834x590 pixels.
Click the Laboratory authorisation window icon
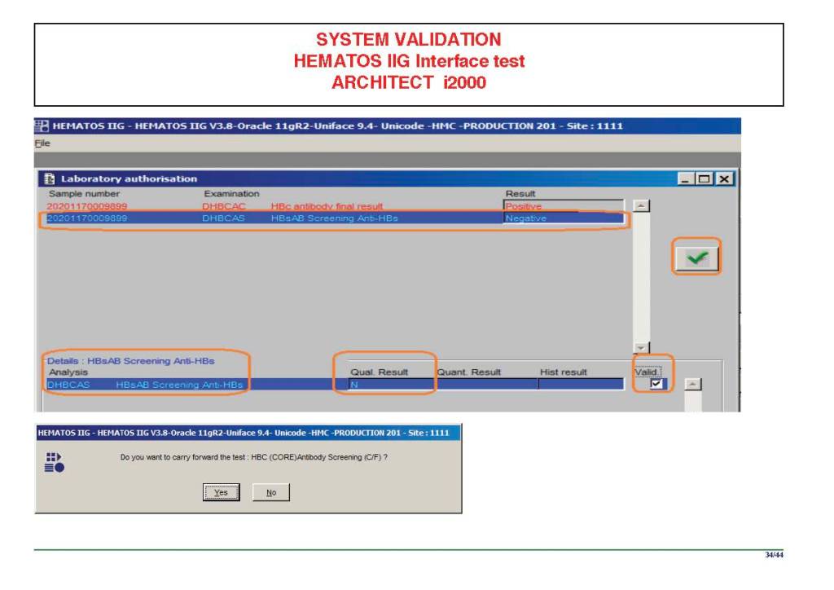point(49,178)
